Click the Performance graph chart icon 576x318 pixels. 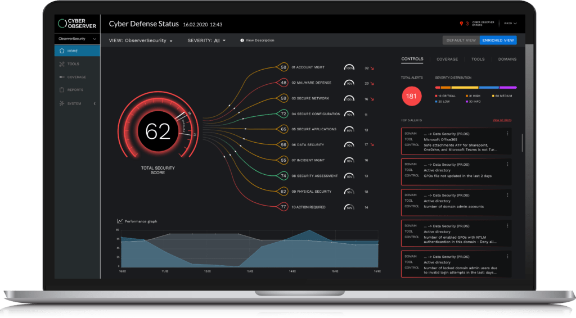[x=120, y=221]
